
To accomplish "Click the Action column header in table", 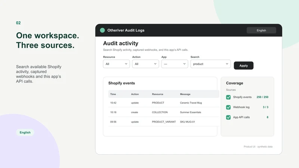I will 135,94.
